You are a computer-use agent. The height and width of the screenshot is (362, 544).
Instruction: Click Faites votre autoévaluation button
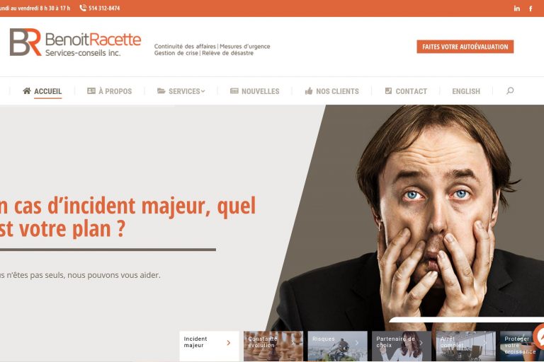[465, 47]
